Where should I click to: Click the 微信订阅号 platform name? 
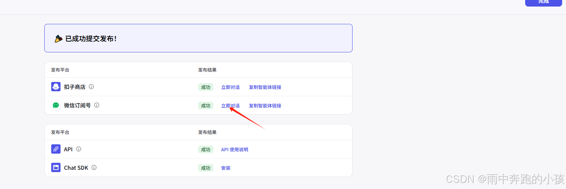(x=77, y=105)
